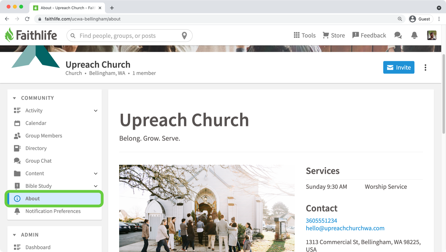The width and height of the screenshot is (446, 252).
Task: Open the Tools grid menu
Action: click(304, 35)
